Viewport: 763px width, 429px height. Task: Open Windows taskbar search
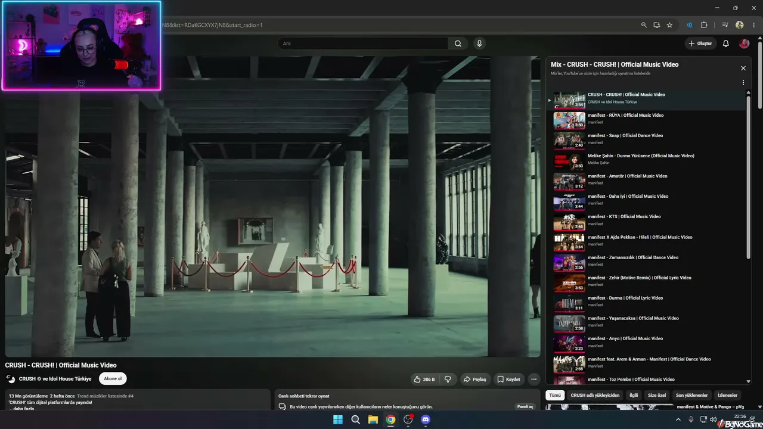pyautogui.click(x=356, y=419)
